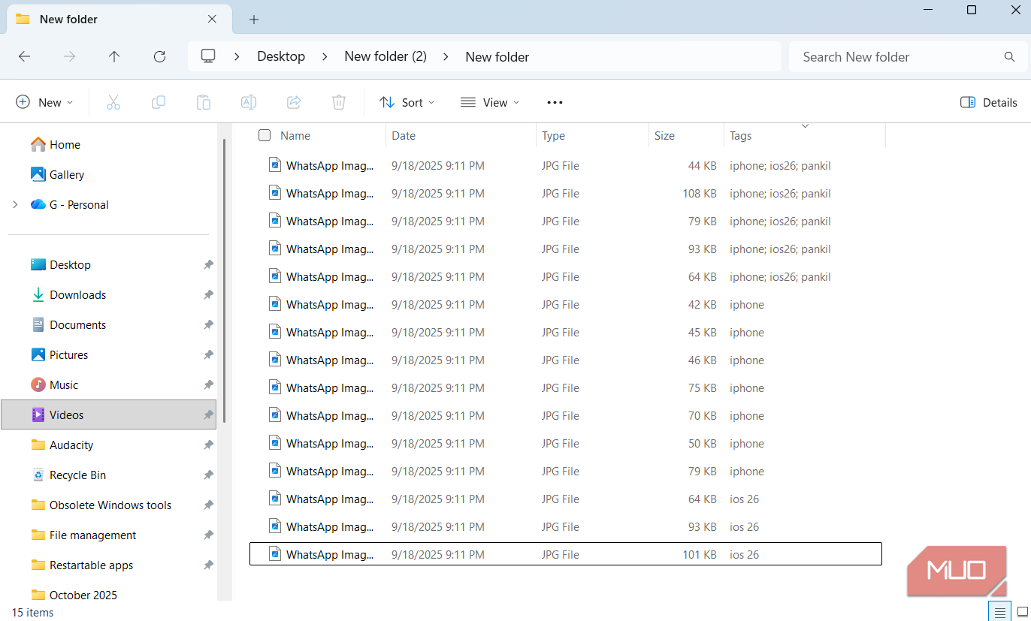Refresh the current folder view
Image resolution: width=1031 pixels, height=621 pixels.
pyautogui.click(x=159, y=56)
